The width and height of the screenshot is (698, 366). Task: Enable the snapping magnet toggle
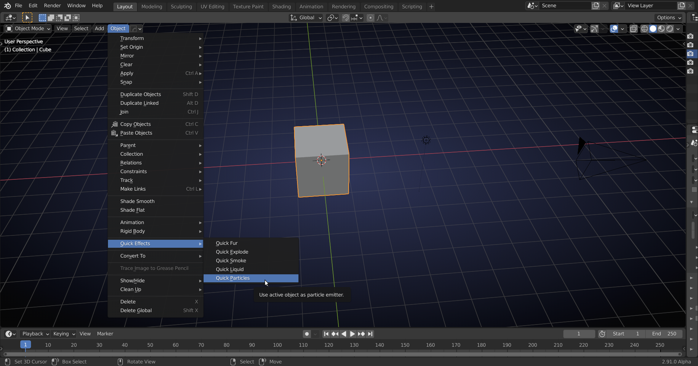[x=346, y=17]
